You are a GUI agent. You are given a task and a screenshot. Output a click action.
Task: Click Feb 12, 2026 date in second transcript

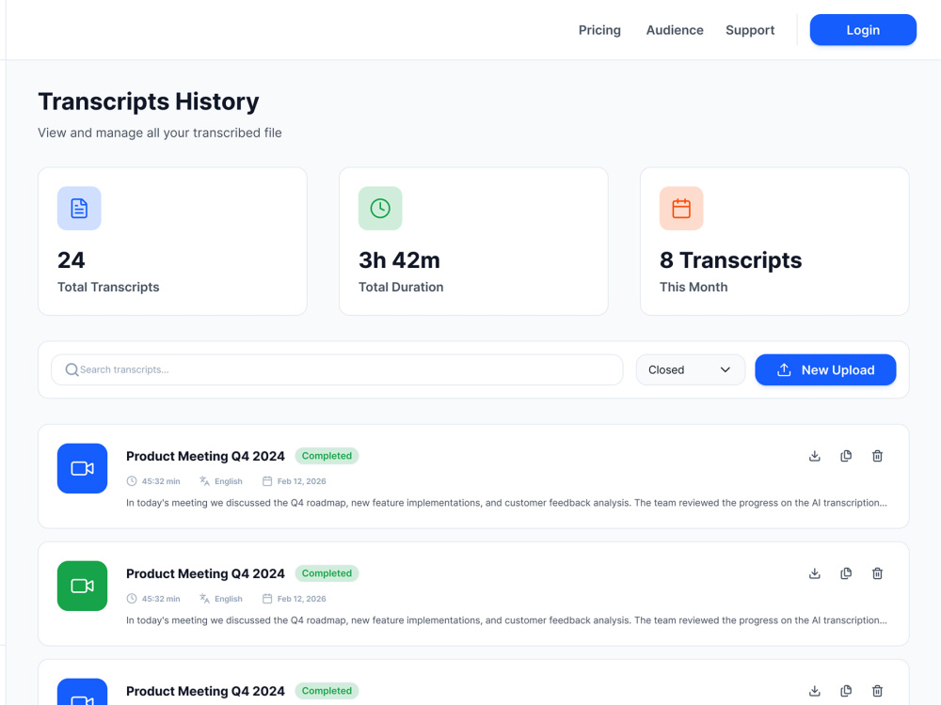pyautogui.click(x=302, y=598)
